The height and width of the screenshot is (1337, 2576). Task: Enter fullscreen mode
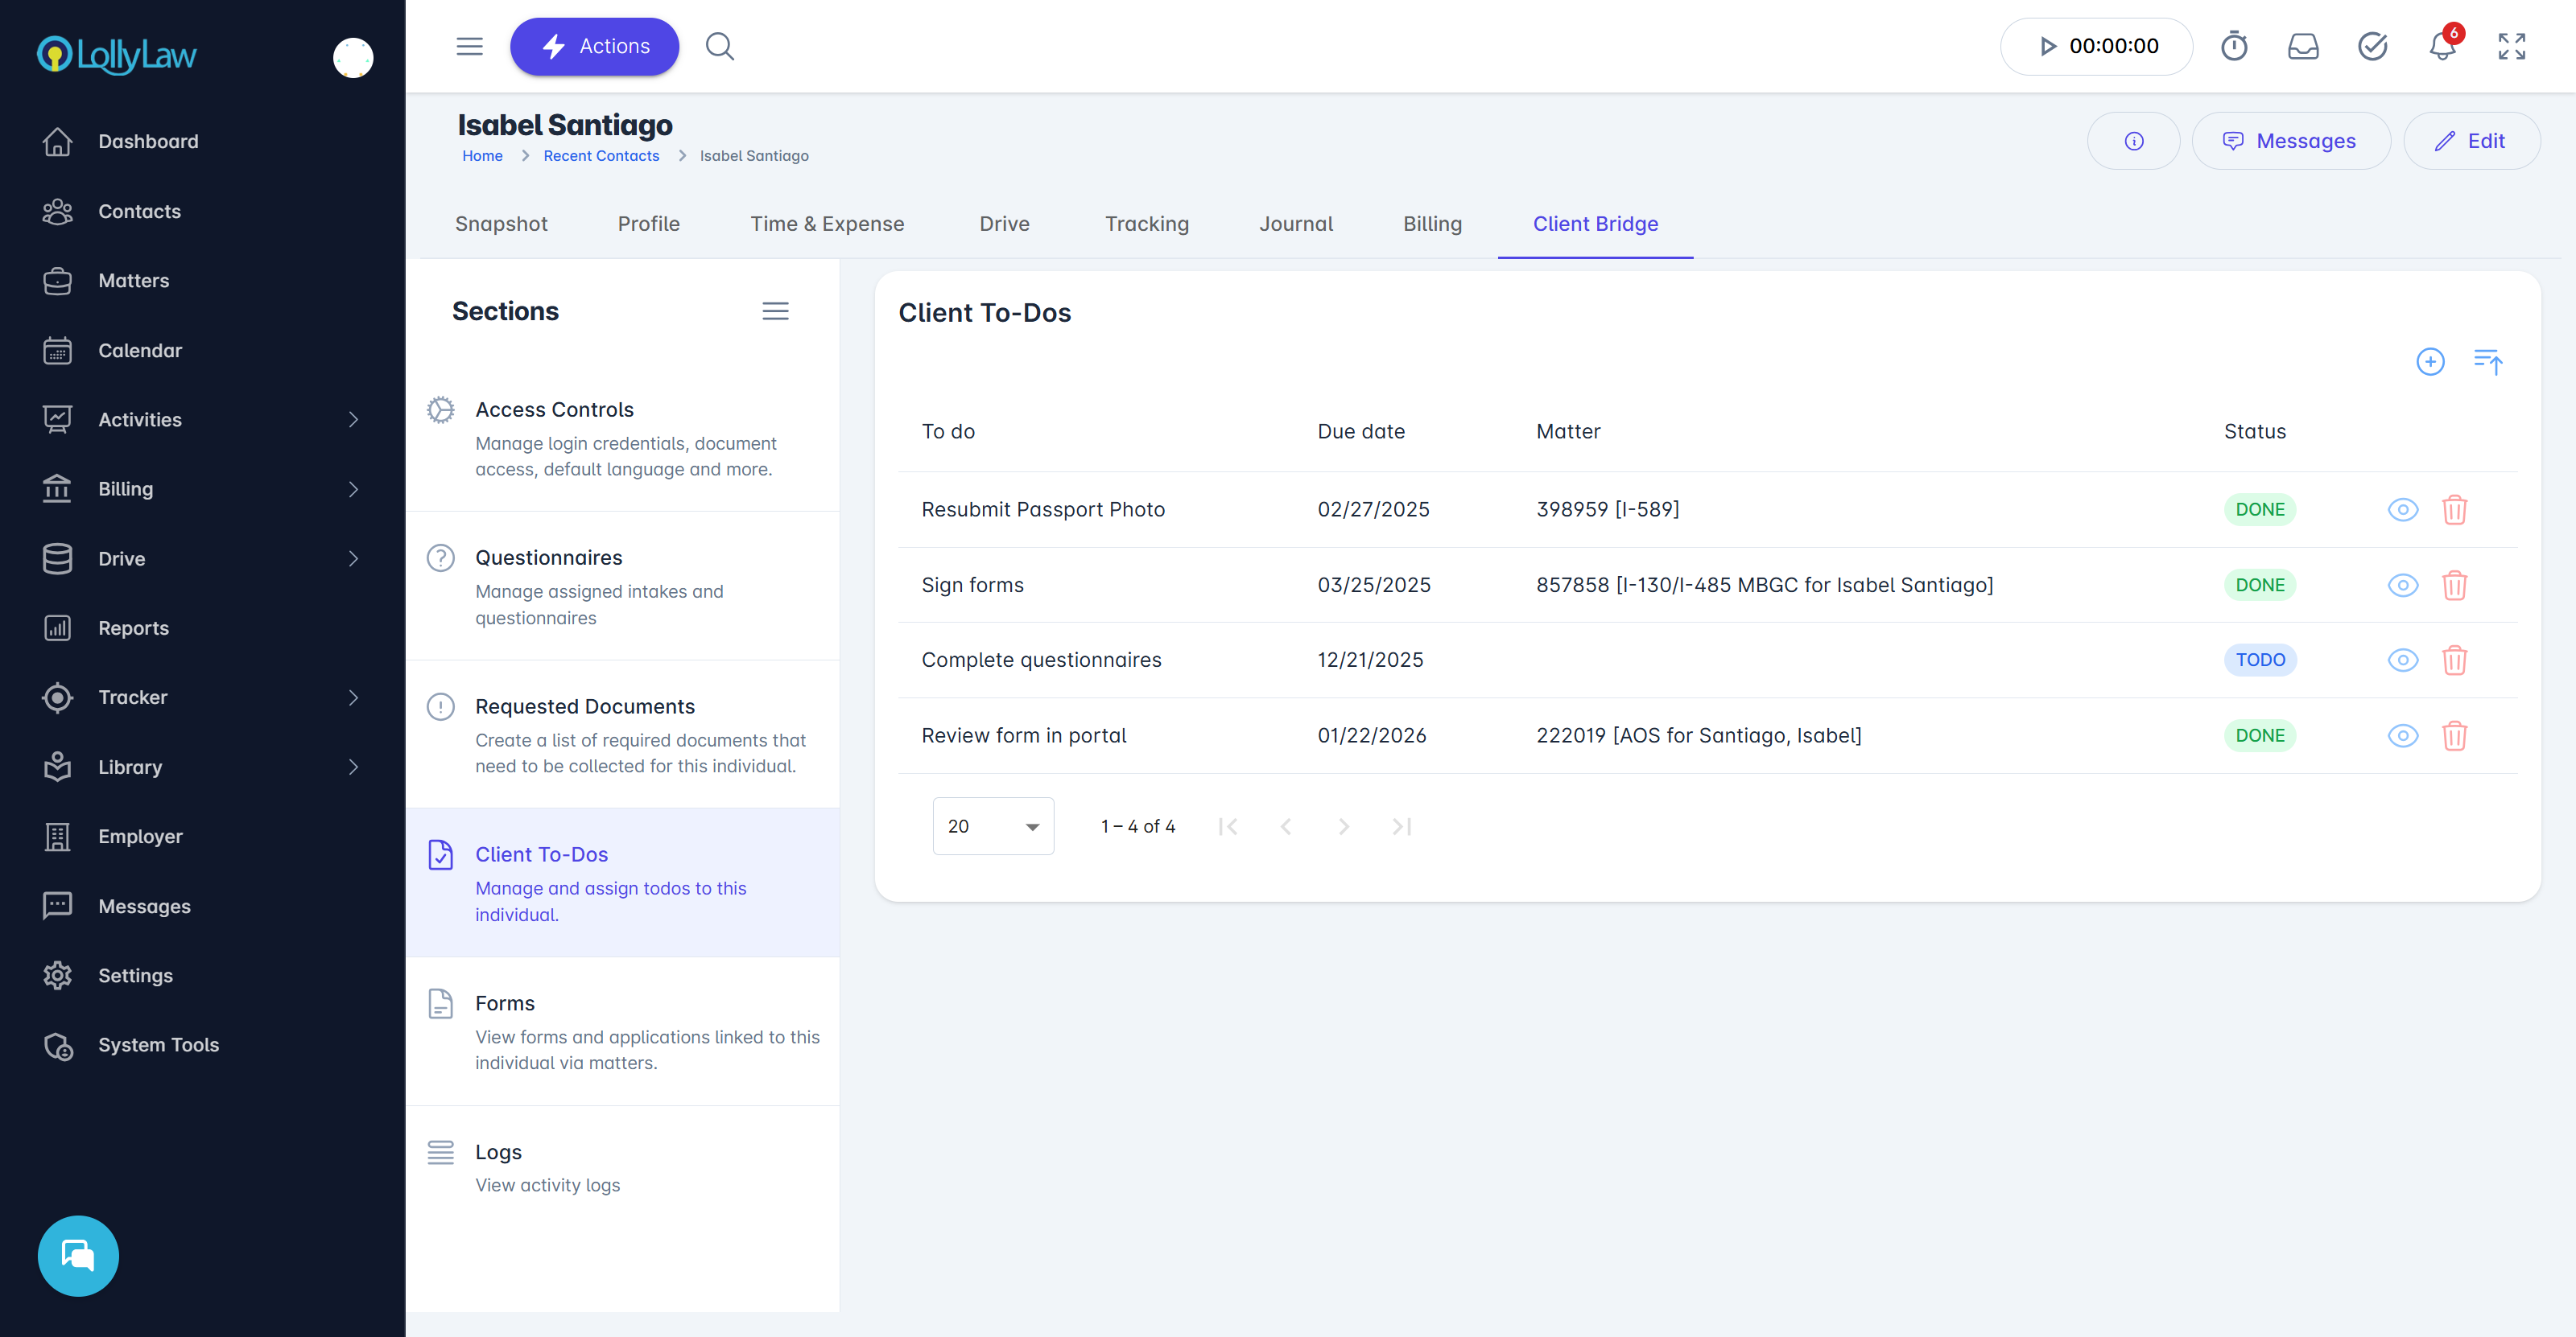point(2511,46)
